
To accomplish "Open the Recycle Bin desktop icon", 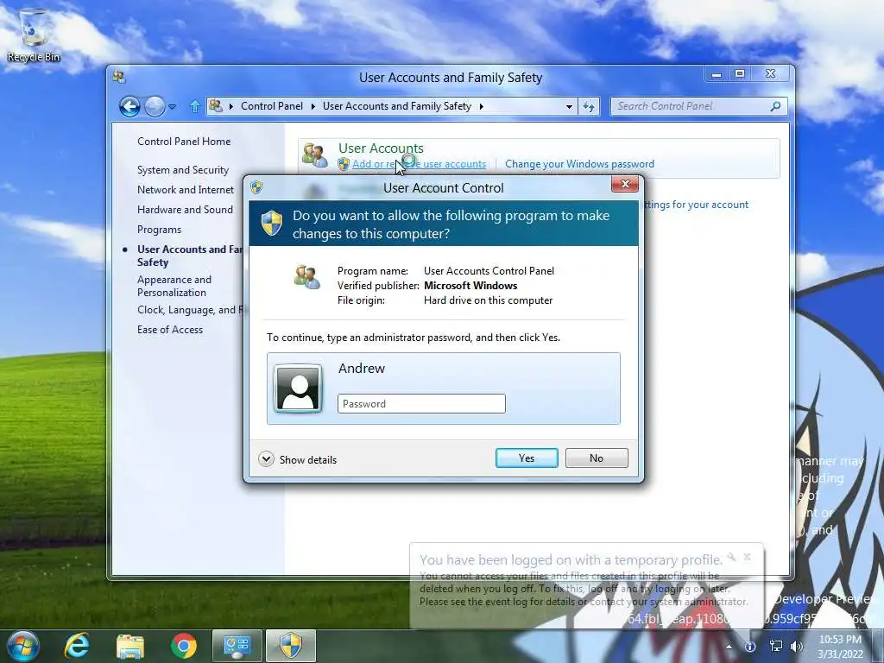I will (x=34, y=35).
